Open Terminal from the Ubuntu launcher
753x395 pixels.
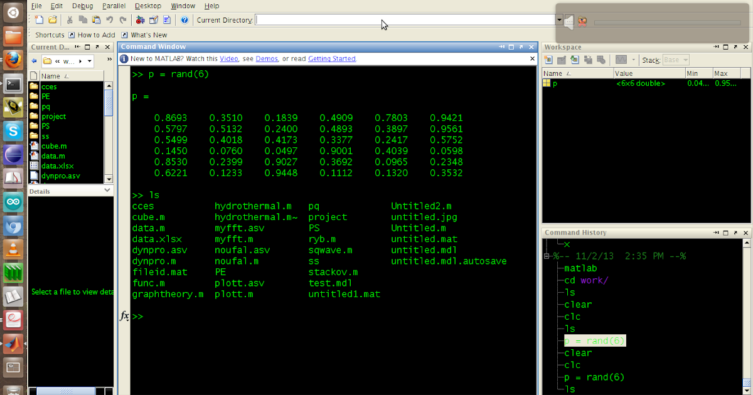coord(14,84)
